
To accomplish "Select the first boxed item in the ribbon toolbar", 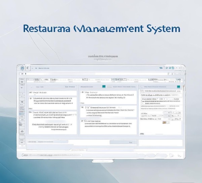I will (36, 80).
